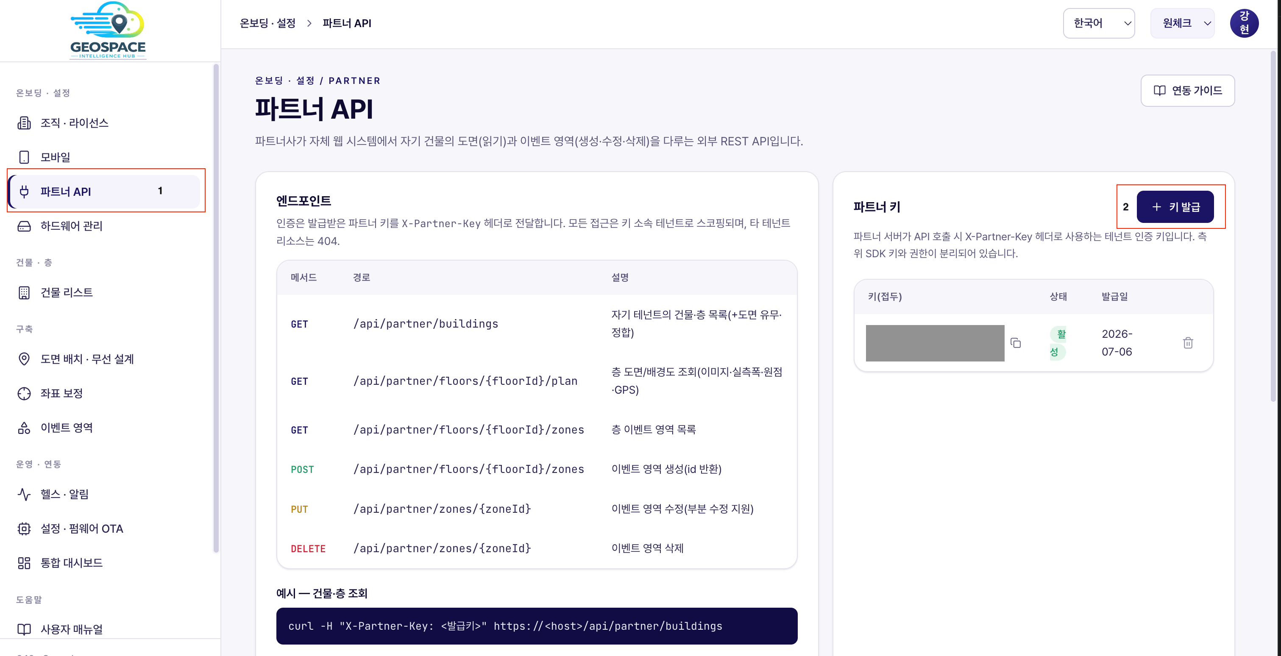Viewport: 1281px width, 656px height.
Task: Click the DELETE method label
Action: coord(308,549)
